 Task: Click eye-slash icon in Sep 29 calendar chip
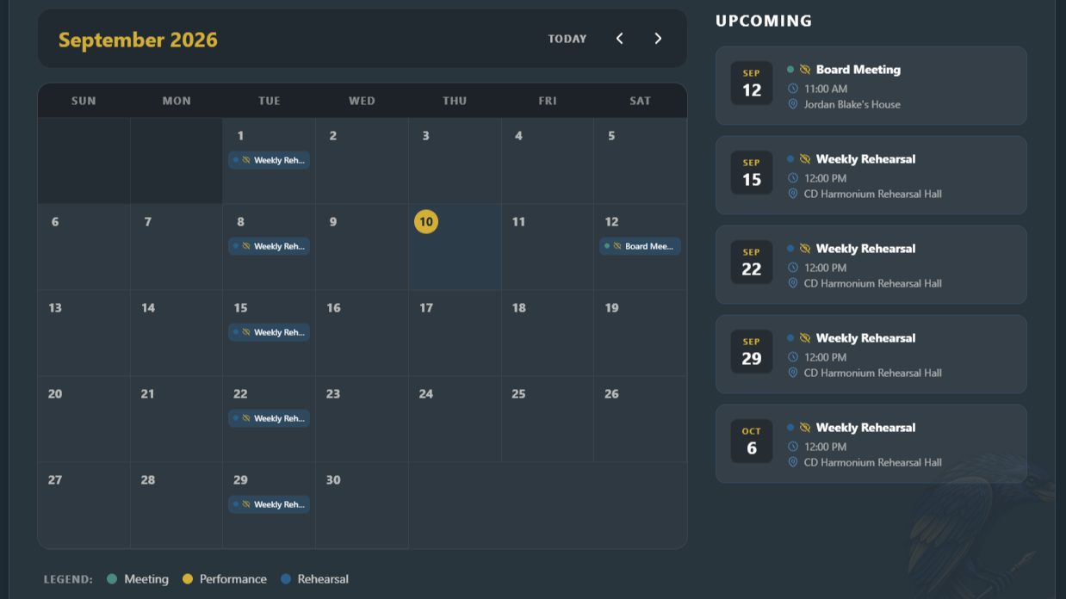(245, 504)
